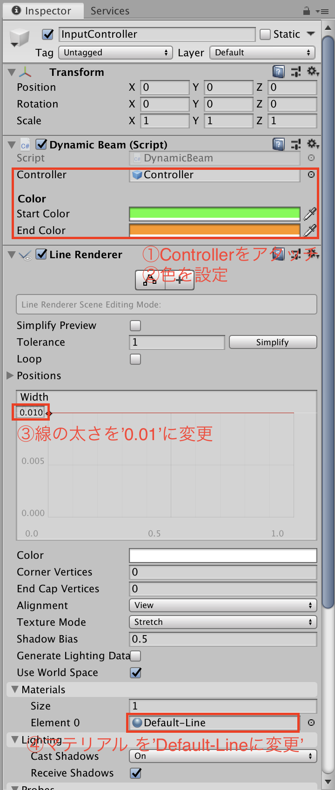This screenshot has width=335, height=790.
Task: Pick Start Color with eyedropper
Action: pos(310,214)
